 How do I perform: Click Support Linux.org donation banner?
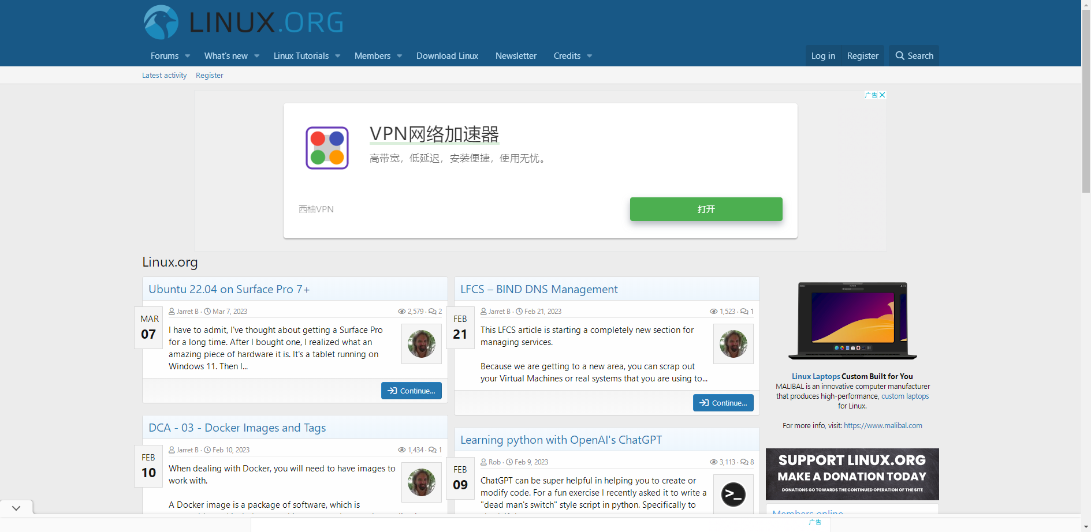pos(852,474)
